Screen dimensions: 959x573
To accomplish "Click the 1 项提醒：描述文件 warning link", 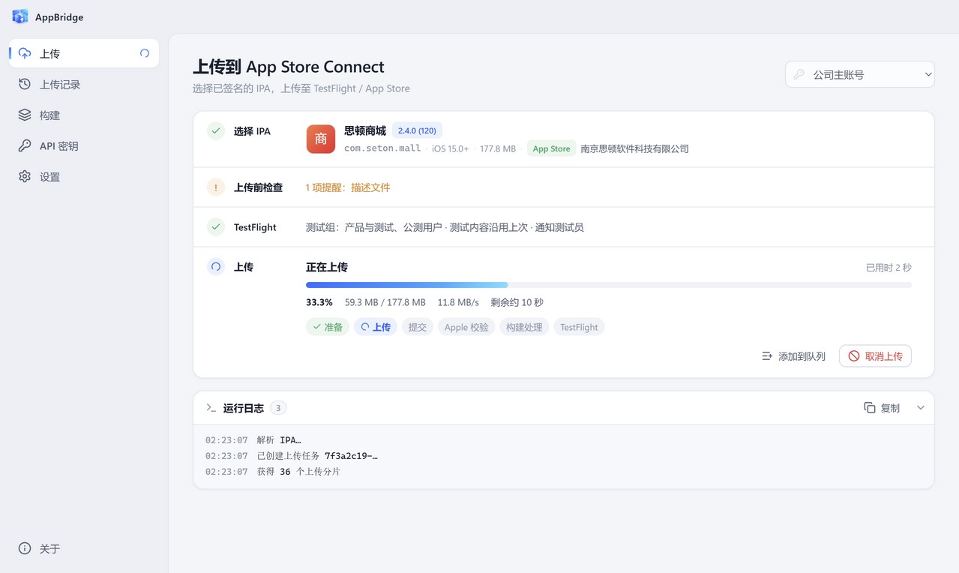I will click(x=348, y=187).
